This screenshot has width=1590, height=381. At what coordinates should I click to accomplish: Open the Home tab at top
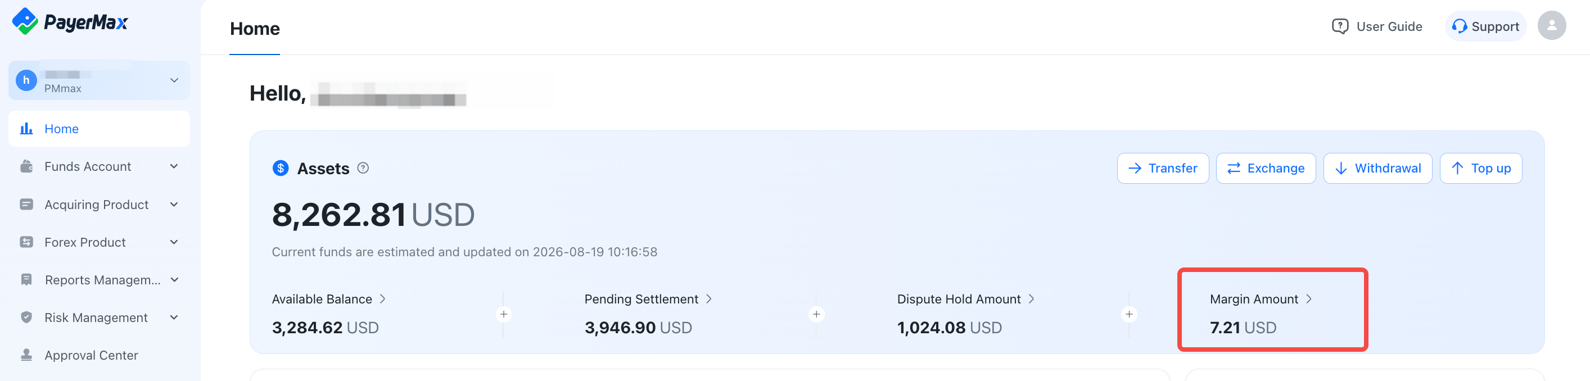tap(255, 29)
